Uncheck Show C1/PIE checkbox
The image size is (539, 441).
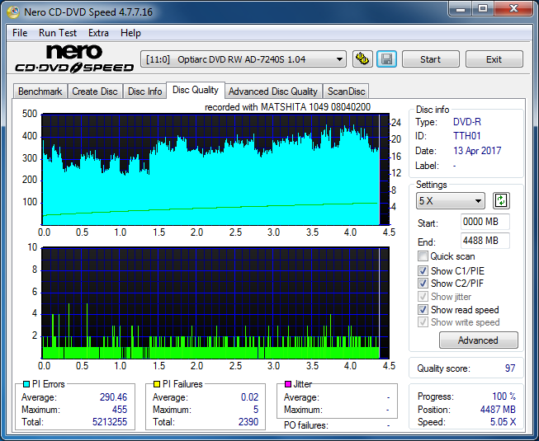click(423, 270)
